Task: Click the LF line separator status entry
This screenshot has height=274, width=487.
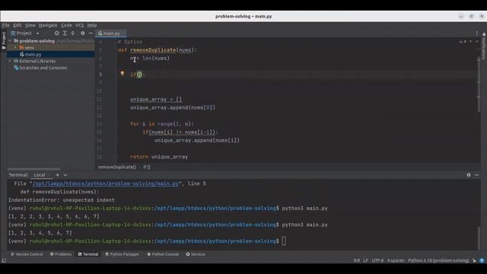Action: click(x=365, y=260)
